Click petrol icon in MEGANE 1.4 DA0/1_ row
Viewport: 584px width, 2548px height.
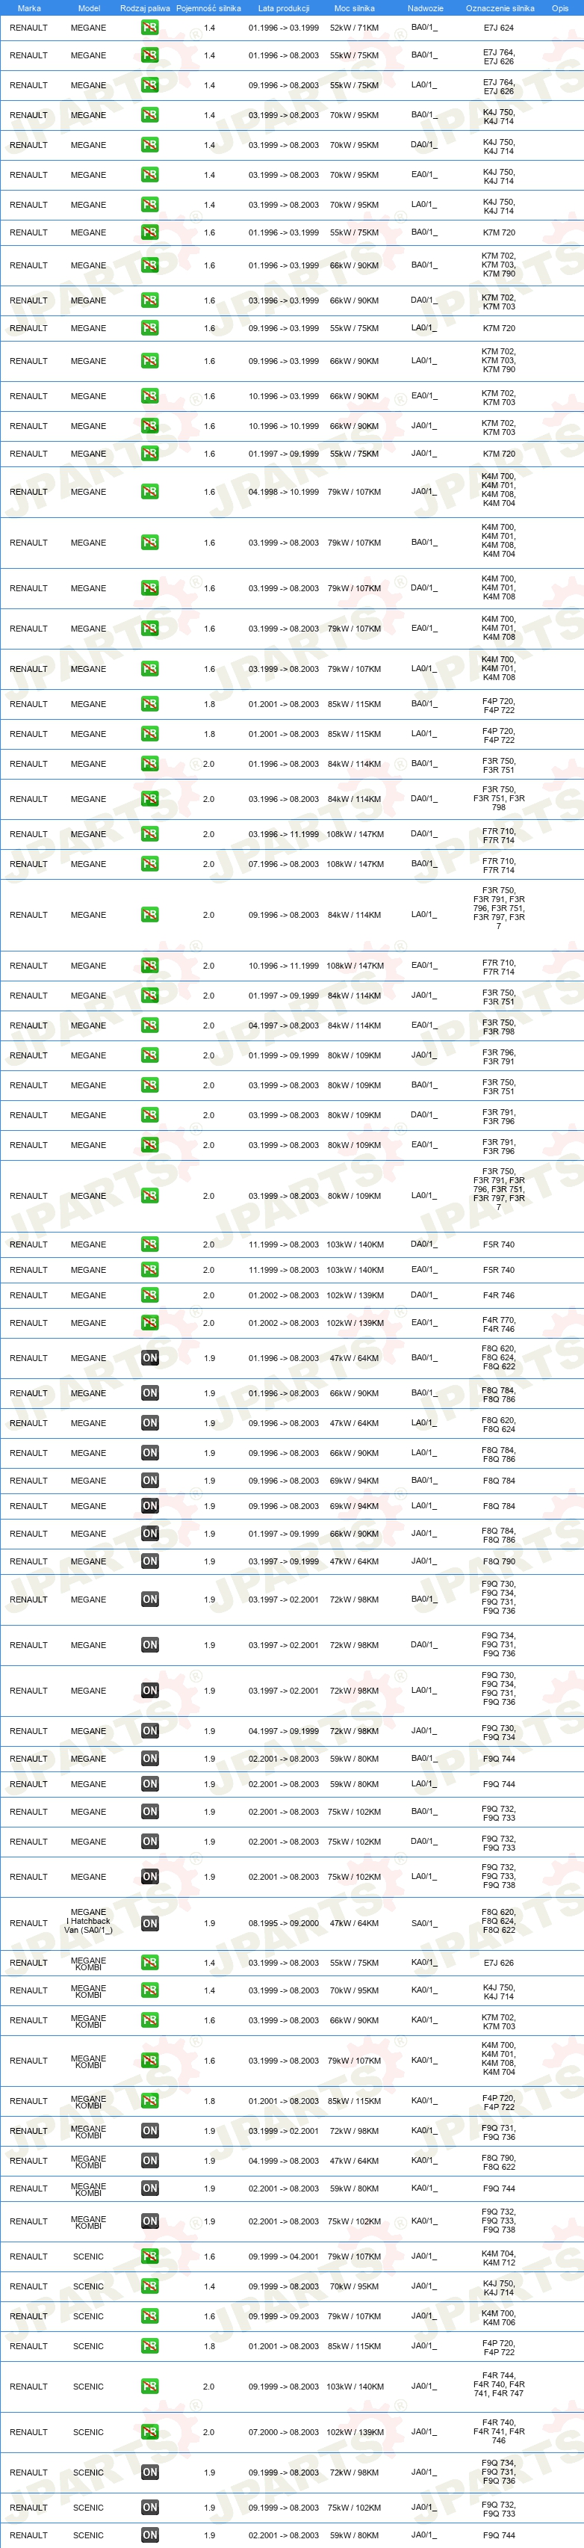coord(149,146)
